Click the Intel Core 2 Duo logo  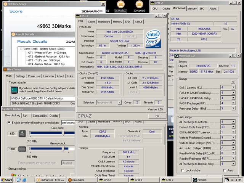[153, 39]
